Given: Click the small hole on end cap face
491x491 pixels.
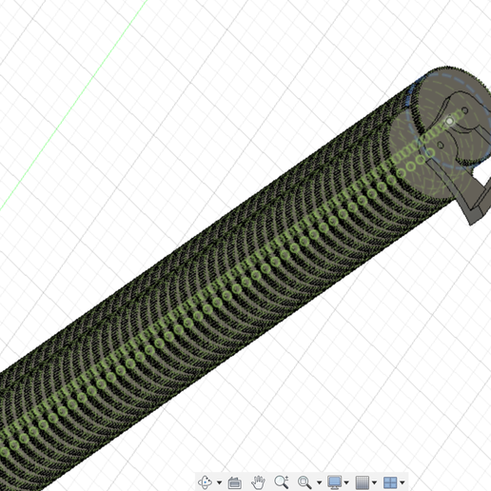Looking at the screenshot, I should click(464, 110).
